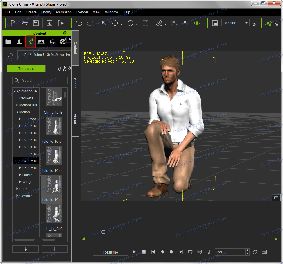Open the Animation menu

64,12
